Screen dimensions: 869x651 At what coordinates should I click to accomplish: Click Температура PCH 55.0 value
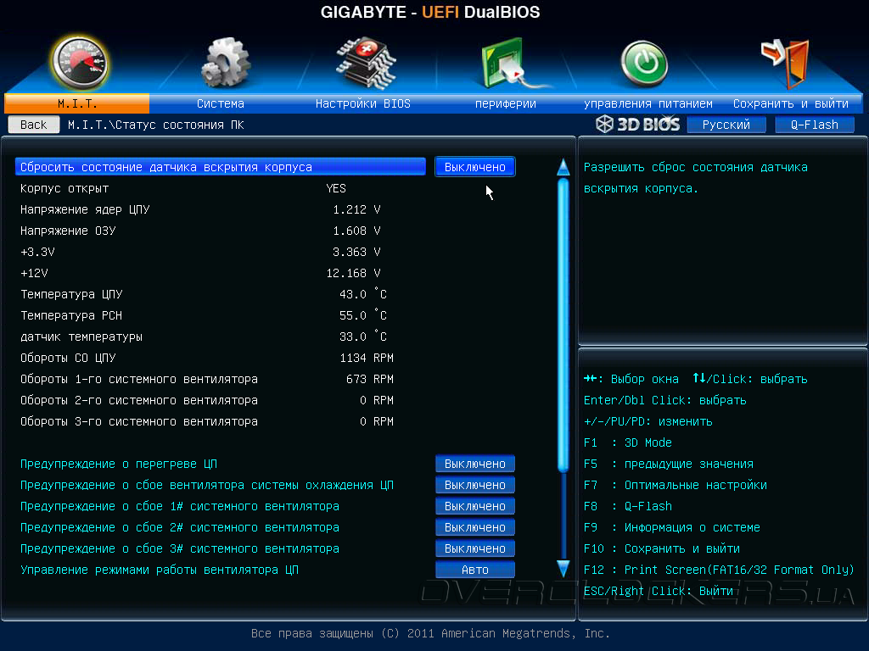coord(363,315)
